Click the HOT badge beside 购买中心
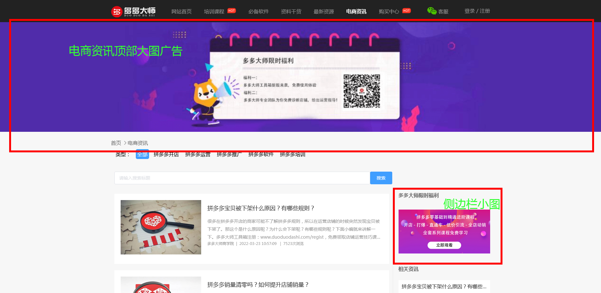This screenshot has width=601, height=293. point(406,11)
